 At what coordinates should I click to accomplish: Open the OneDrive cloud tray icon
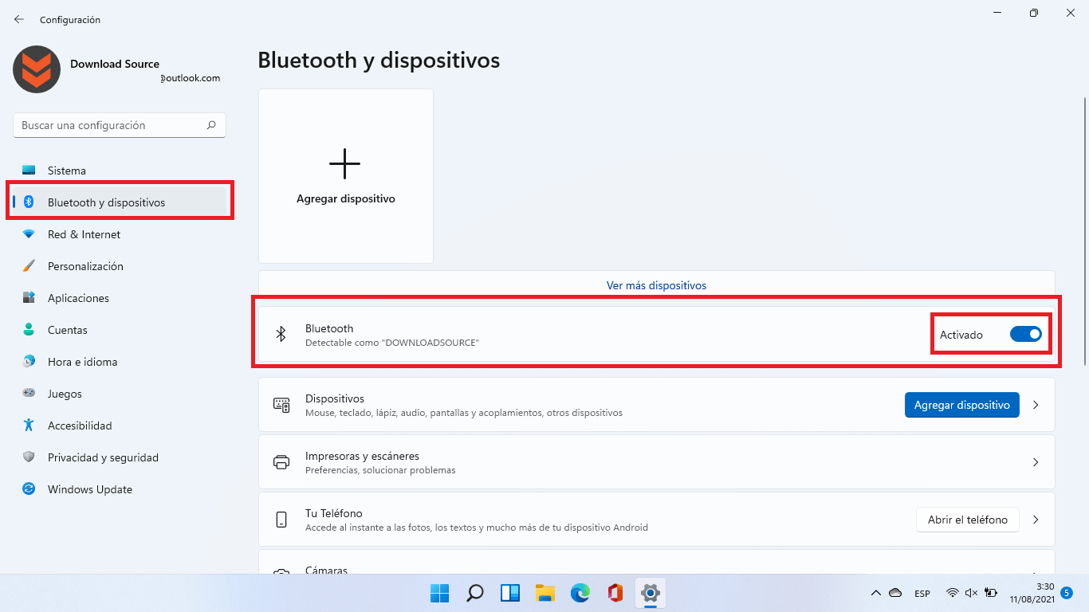(x=895, y=593)
